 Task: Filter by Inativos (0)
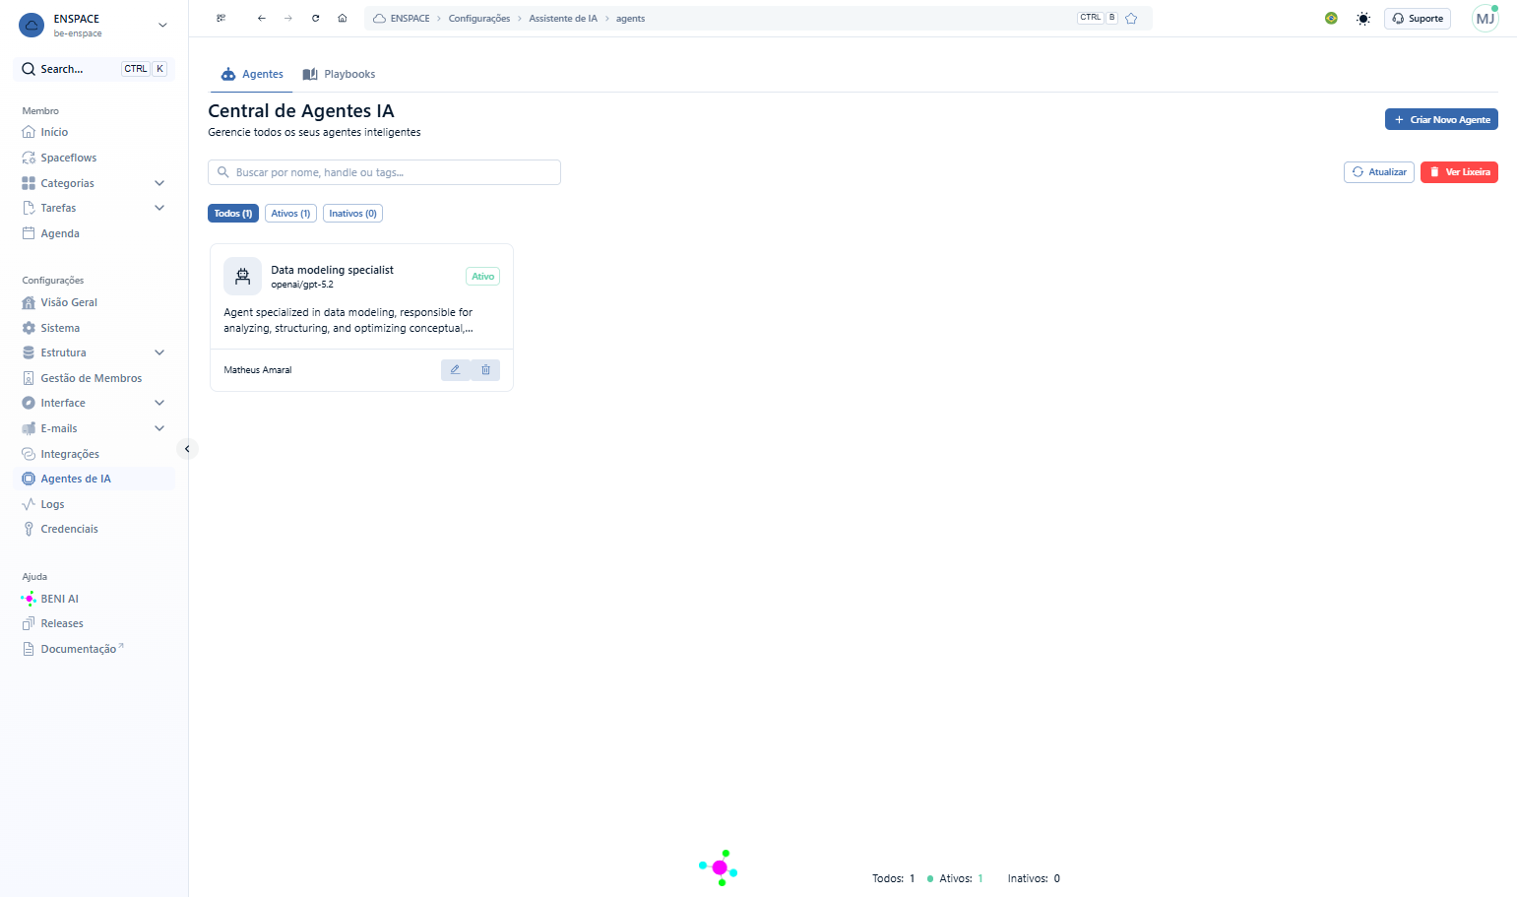(352, 214)
